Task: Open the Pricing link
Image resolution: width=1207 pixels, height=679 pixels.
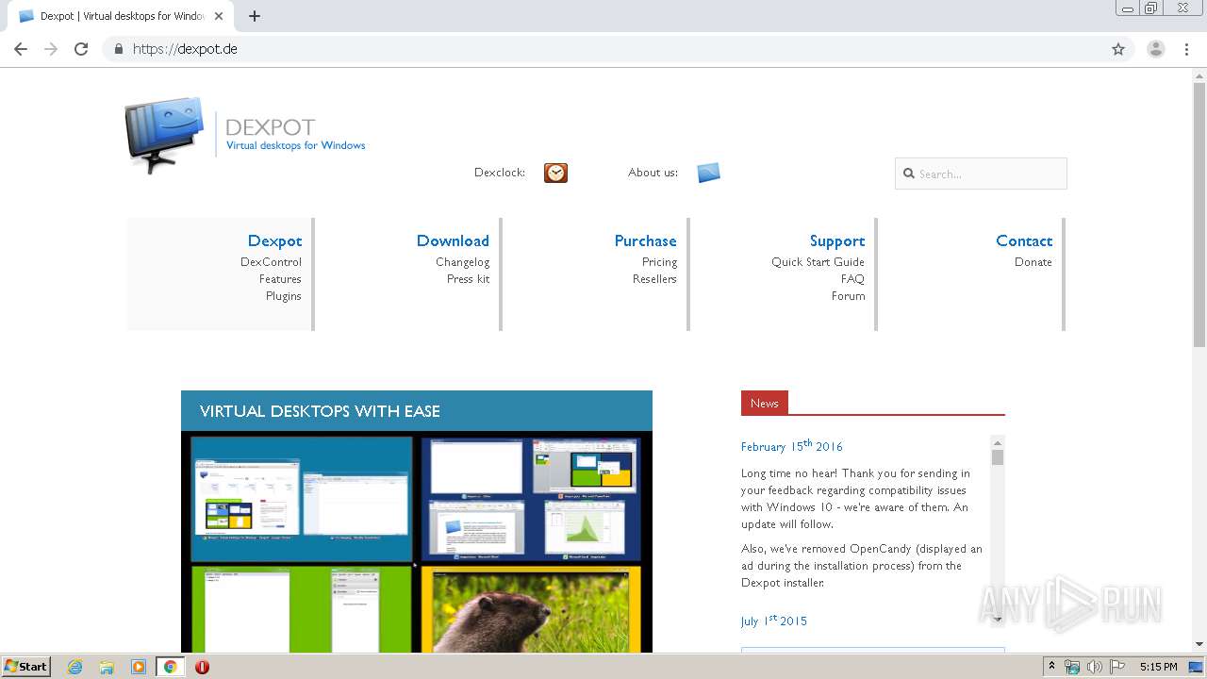Action: click(659, 262)
